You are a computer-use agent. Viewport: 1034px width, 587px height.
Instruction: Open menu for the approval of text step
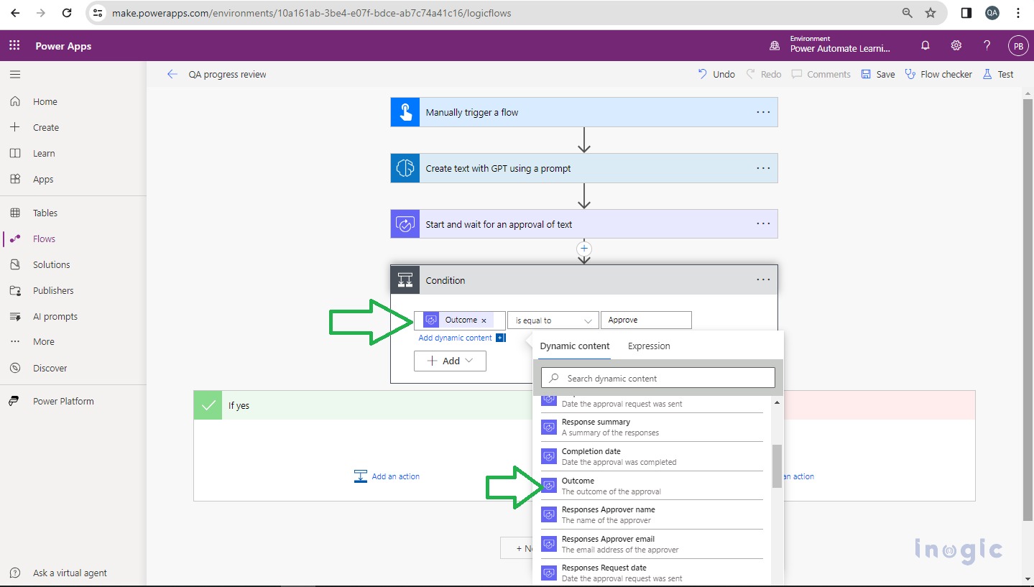tap(763, 224)
